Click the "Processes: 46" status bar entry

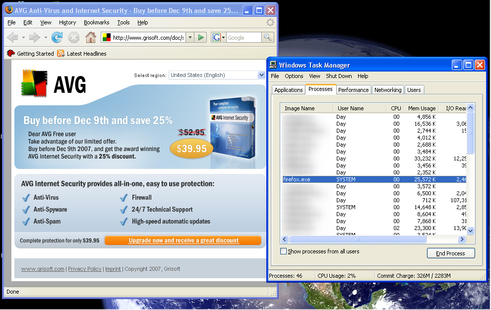click(285, 276)
